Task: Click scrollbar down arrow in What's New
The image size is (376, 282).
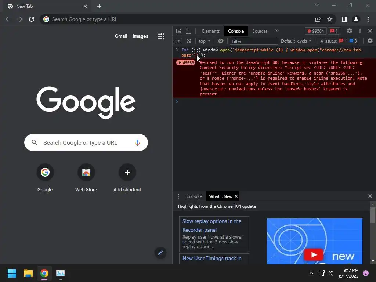Action: (x=373, y=261)
